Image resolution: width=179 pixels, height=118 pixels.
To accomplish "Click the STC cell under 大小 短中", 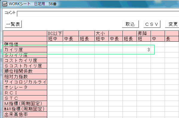I will 102,98.
